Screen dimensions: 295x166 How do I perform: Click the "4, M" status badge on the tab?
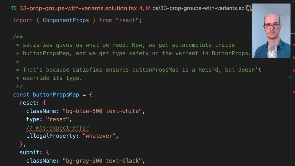[145, 8]
